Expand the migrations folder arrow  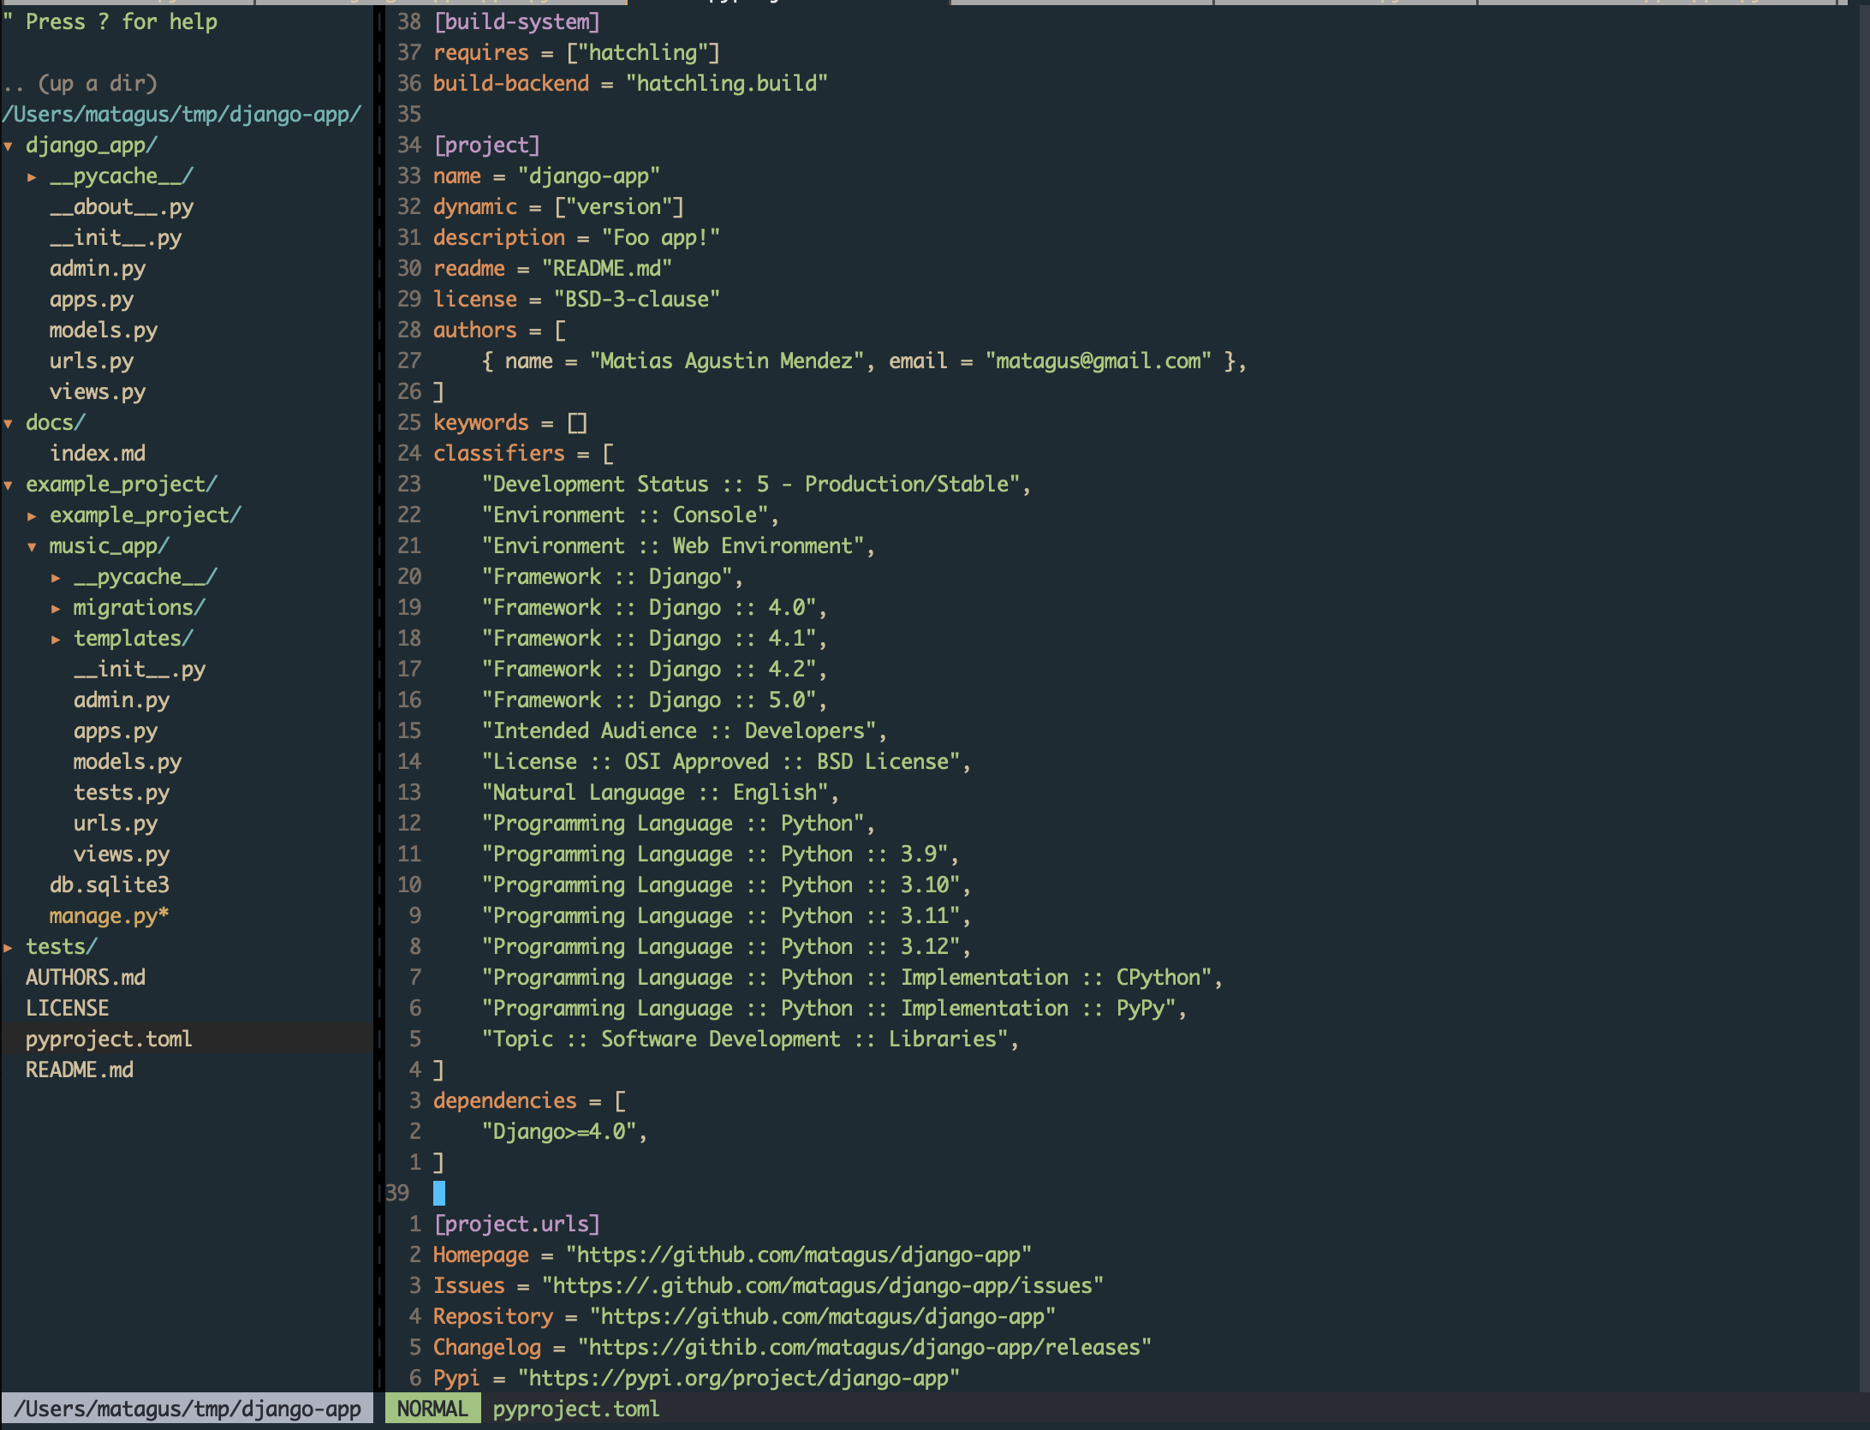(x=56, y=609)
